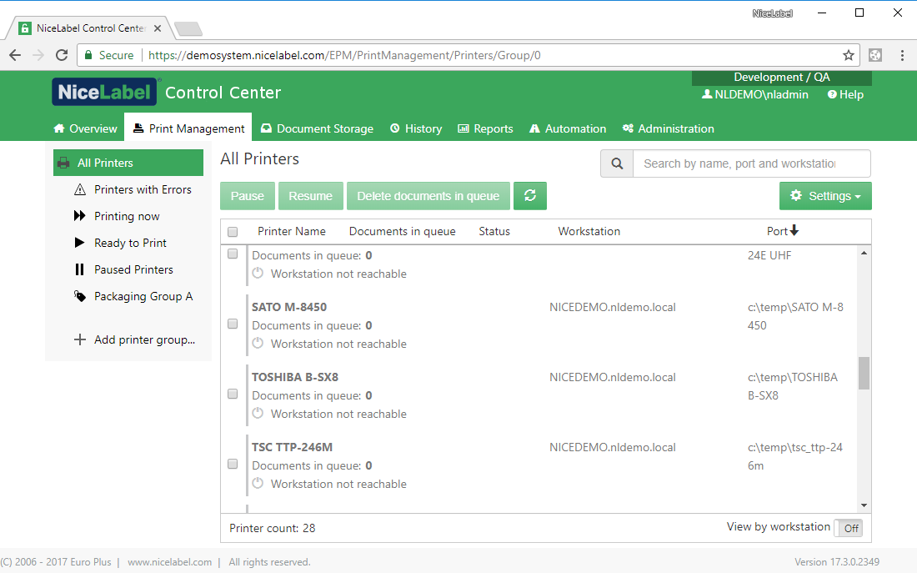Click the scrollbar up arrow in printer list
This screenshot has width=917, height=573.
pos(864,253)
